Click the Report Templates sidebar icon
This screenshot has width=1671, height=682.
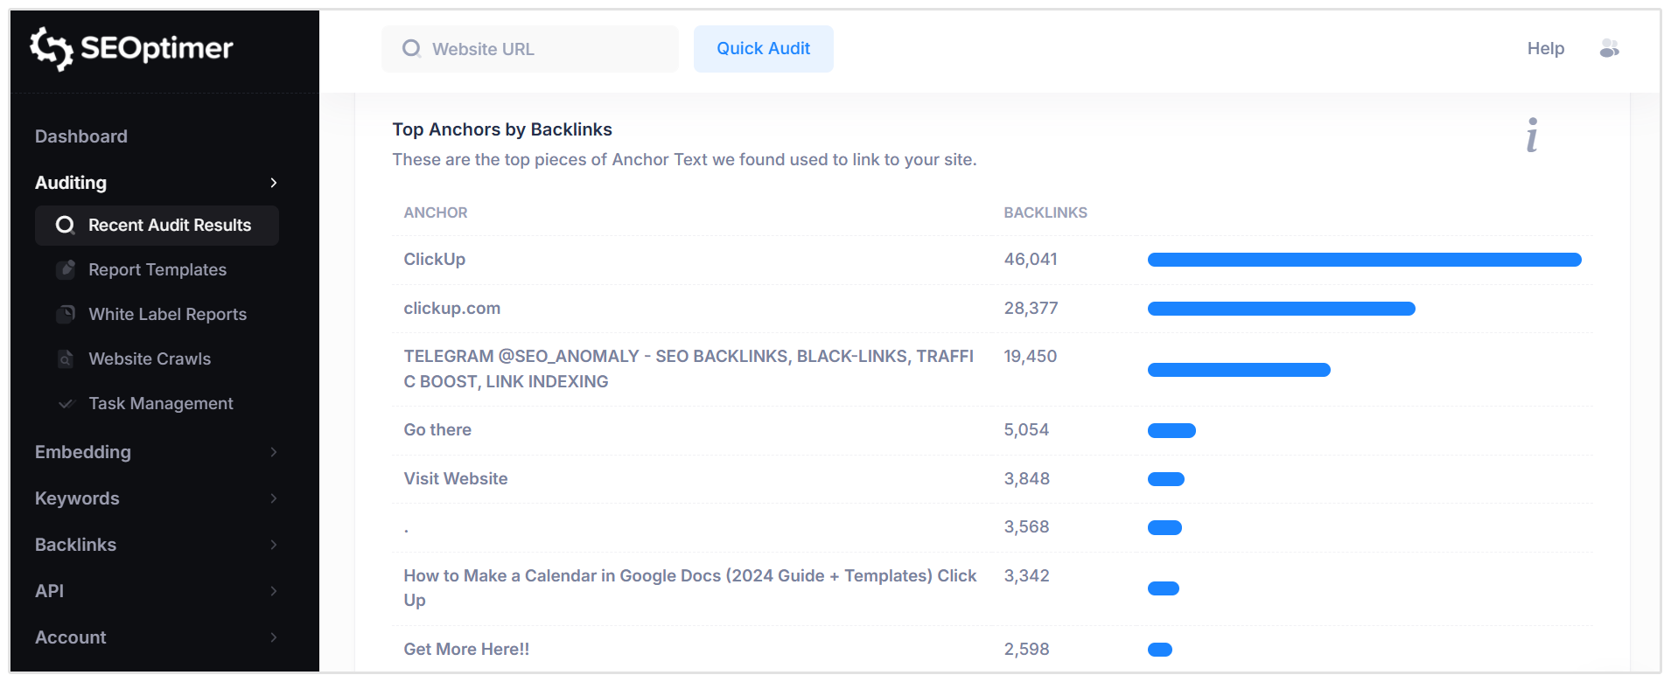pyautogui.click(x=66, y=269)
